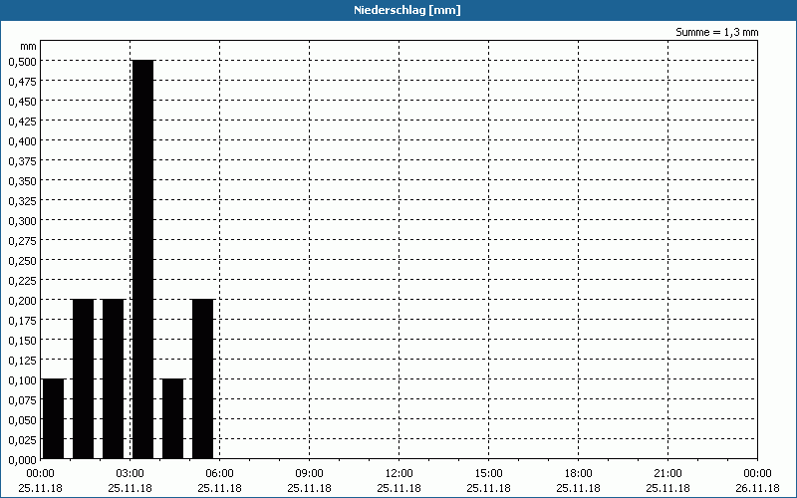This screenshot has height=498, width=797.
Task: Click the 0,000 y-axis label
Action: click(22, 459)
